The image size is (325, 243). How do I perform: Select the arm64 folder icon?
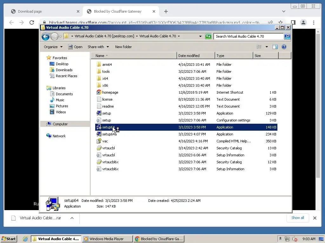[99, 65]
